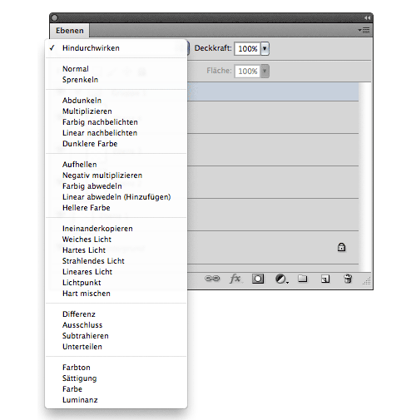Screen dimensions: 416x420
Task: Add a layer mask
Action: (258, 279)
